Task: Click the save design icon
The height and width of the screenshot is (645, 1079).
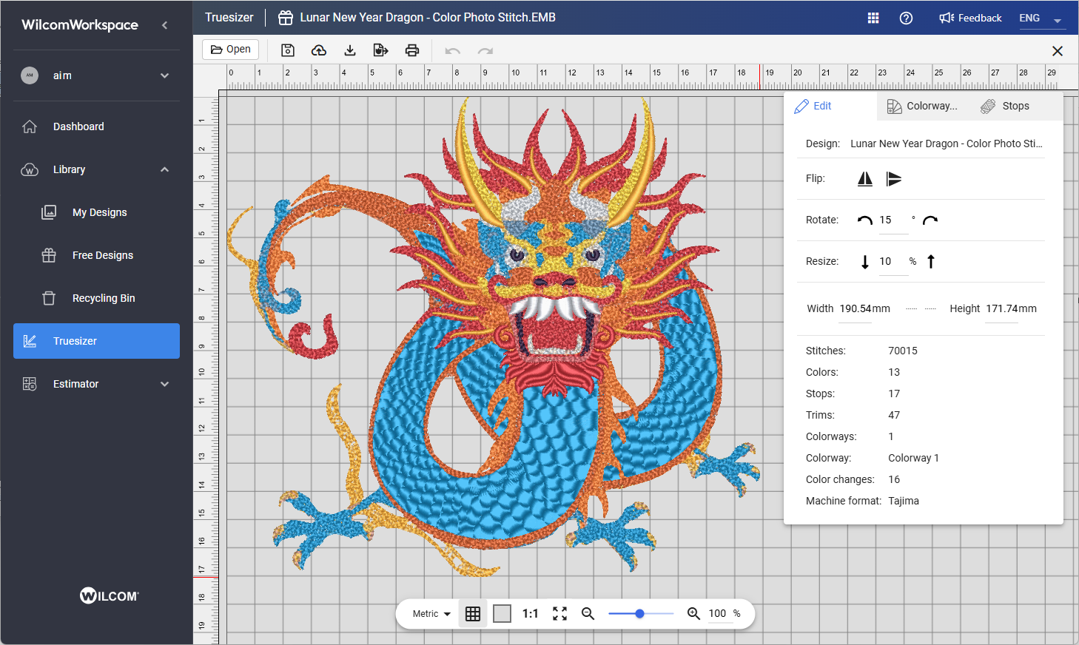Action: 288,50
